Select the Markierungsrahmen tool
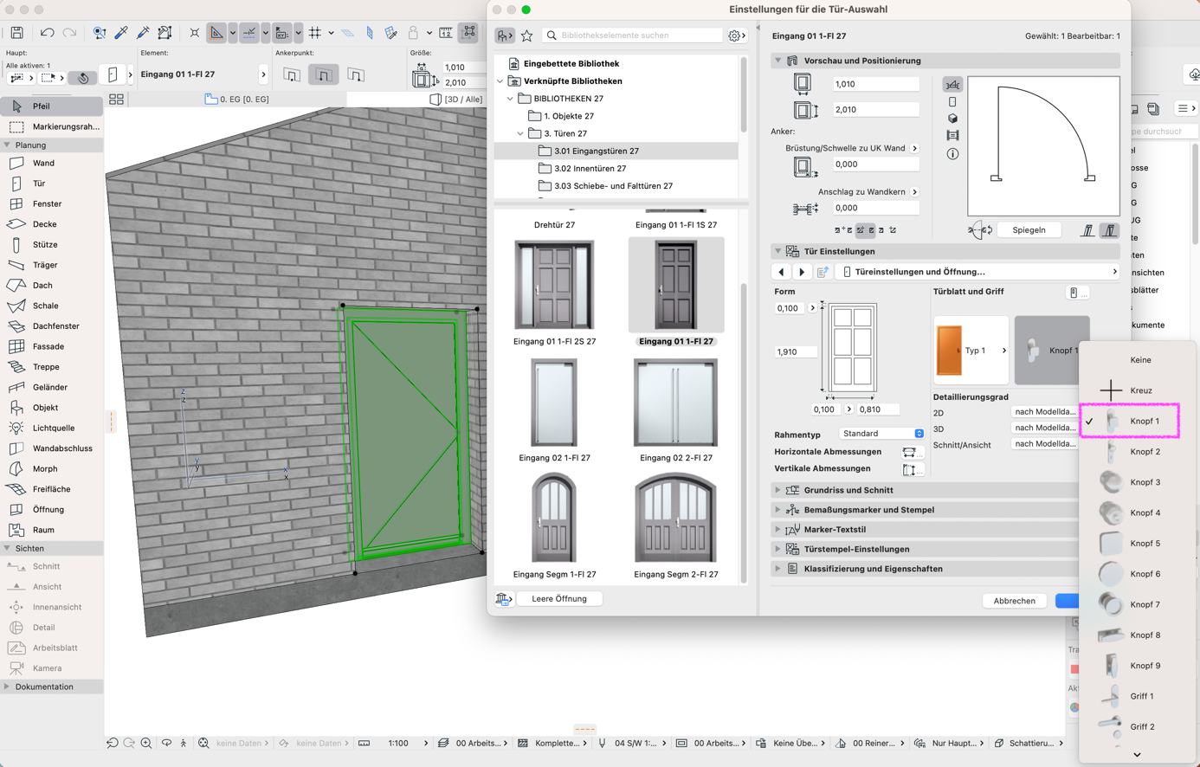This screenshot has height=767, width=1200. click(51, 126)
